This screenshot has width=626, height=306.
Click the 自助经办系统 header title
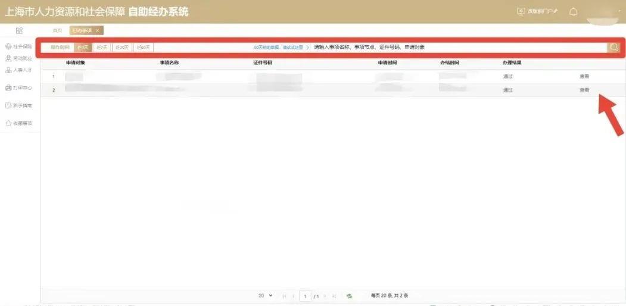pyautogui.click(x=158, y=11)
